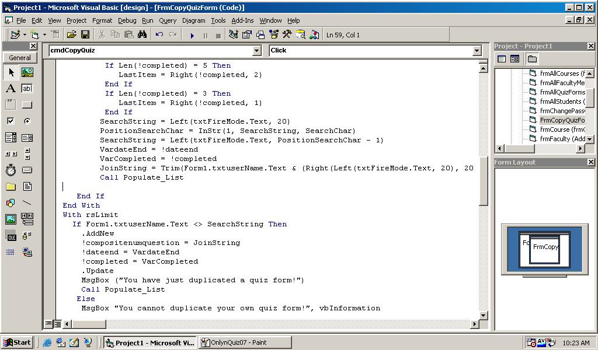Enable Procedure View in the code window

pyautogui.click(x=48, y=324)
